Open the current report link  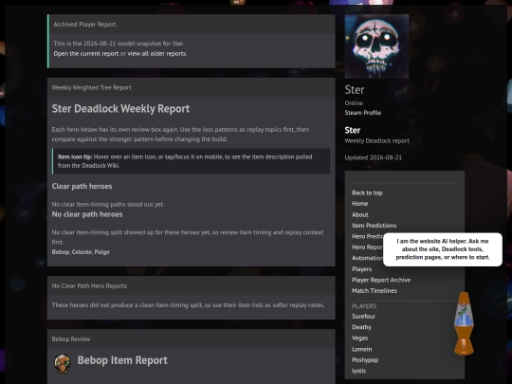(86, 53)
